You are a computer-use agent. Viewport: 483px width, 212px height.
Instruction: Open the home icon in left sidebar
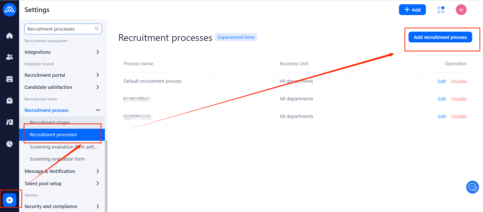[x=10, y=36]
